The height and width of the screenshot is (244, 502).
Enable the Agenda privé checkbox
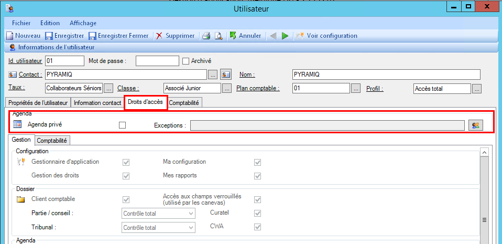tap(123, 125)
